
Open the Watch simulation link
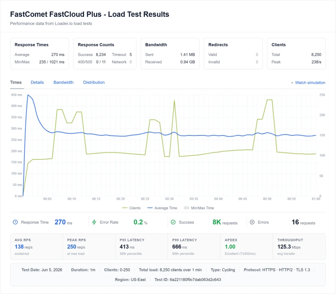pyautogui.click(x=310, y=82)
